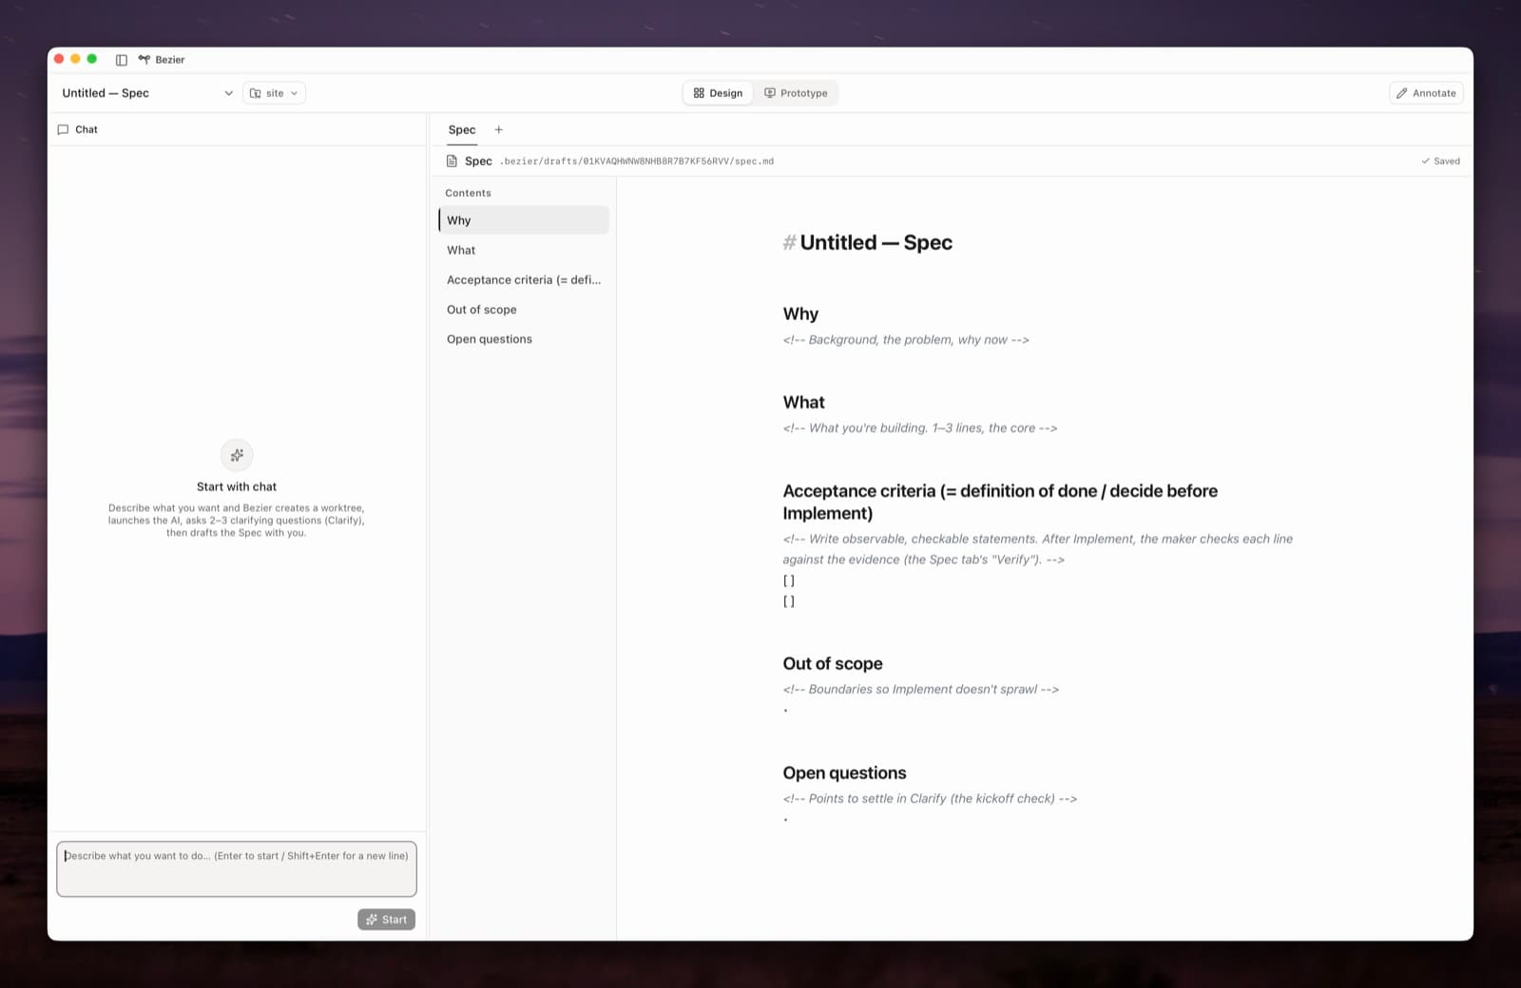Jump to What in Contents
The width and height of the screenshot is (1521, 988).
point(524,250)
